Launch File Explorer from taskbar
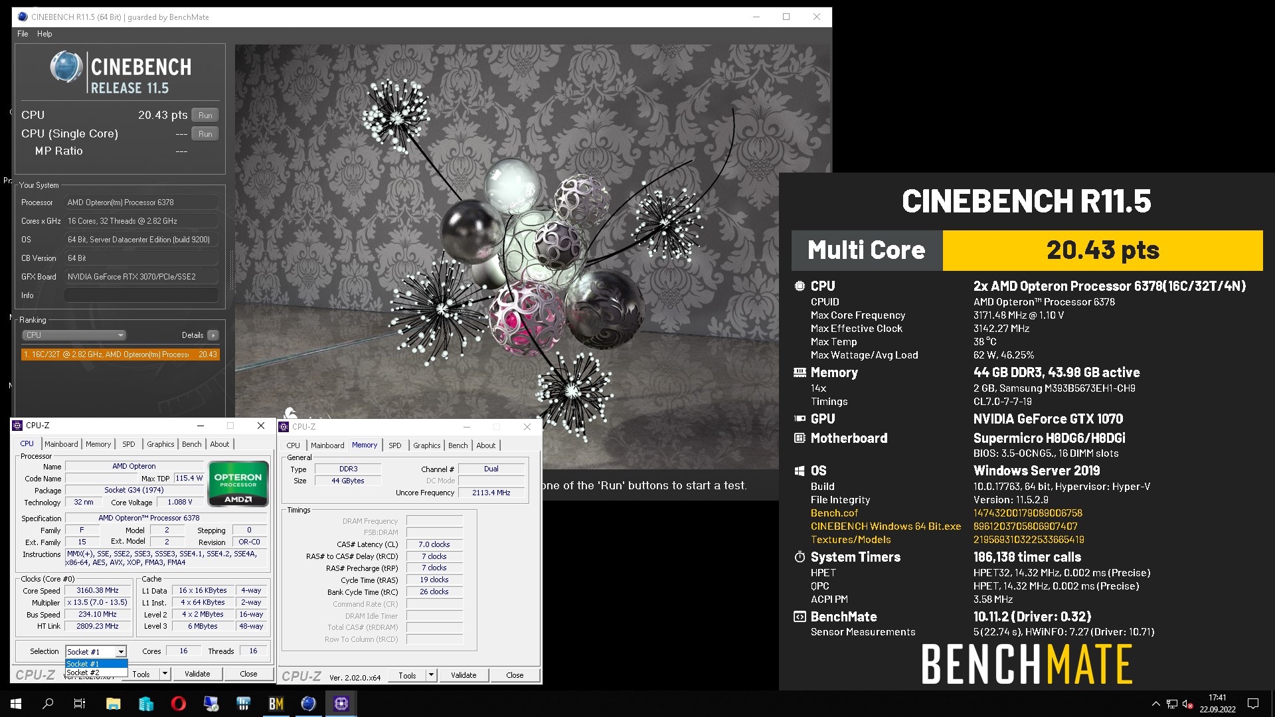The height and width of the screenshot is (717, 1275). (x=113, y=704)
